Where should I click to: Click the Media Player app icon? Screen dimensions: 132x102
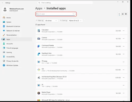(x=39, y=93)
